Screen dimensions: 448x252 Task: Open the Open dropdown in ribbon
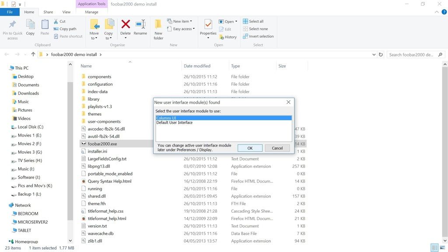point(228,21)
